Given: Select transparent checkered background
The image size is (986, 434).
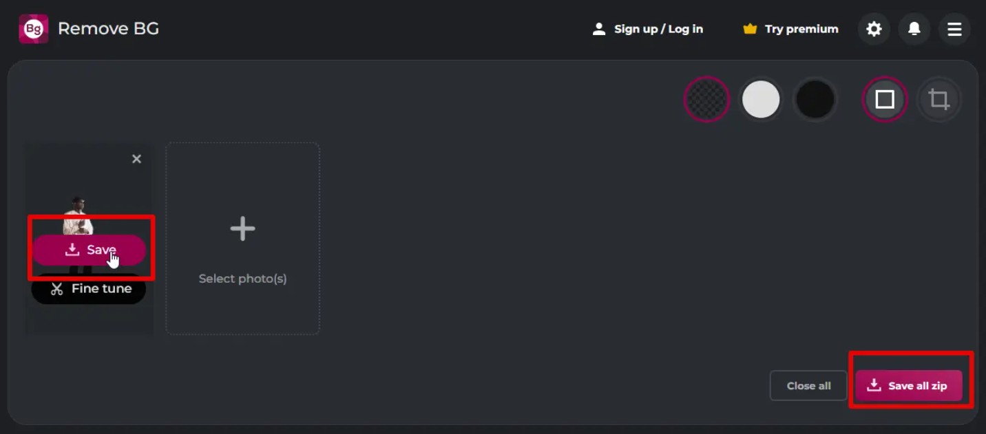Looking at the screenshot, I should (706, 100).
